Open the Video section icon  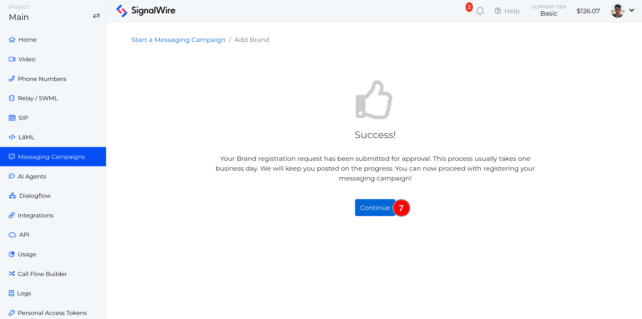click(x=12, y=59)
